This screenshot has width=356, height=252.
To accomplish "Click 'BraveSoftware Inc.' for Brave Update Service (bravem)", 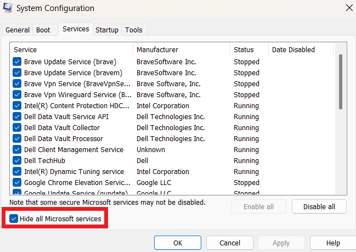I will [166, 72].
